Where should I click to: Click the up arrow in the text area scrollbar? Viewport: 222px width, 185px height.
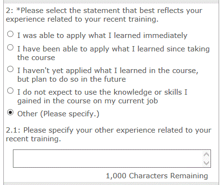click(206, 154)
